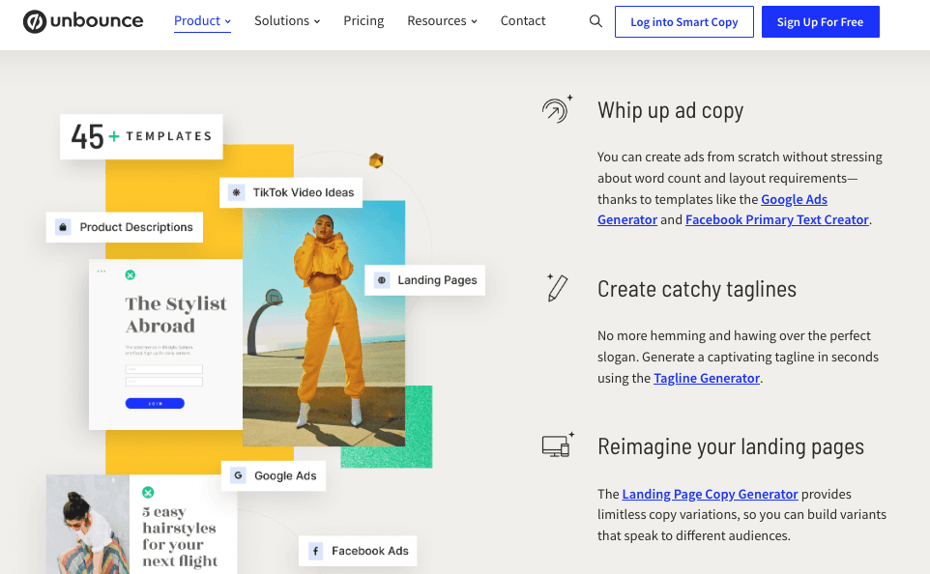Click the TikTok Video Ideas label

click(304, 192)
